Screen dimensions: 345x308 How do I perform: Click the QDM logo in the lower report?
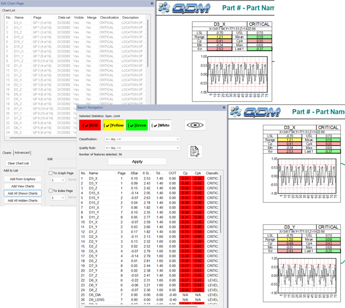point(255,112)
